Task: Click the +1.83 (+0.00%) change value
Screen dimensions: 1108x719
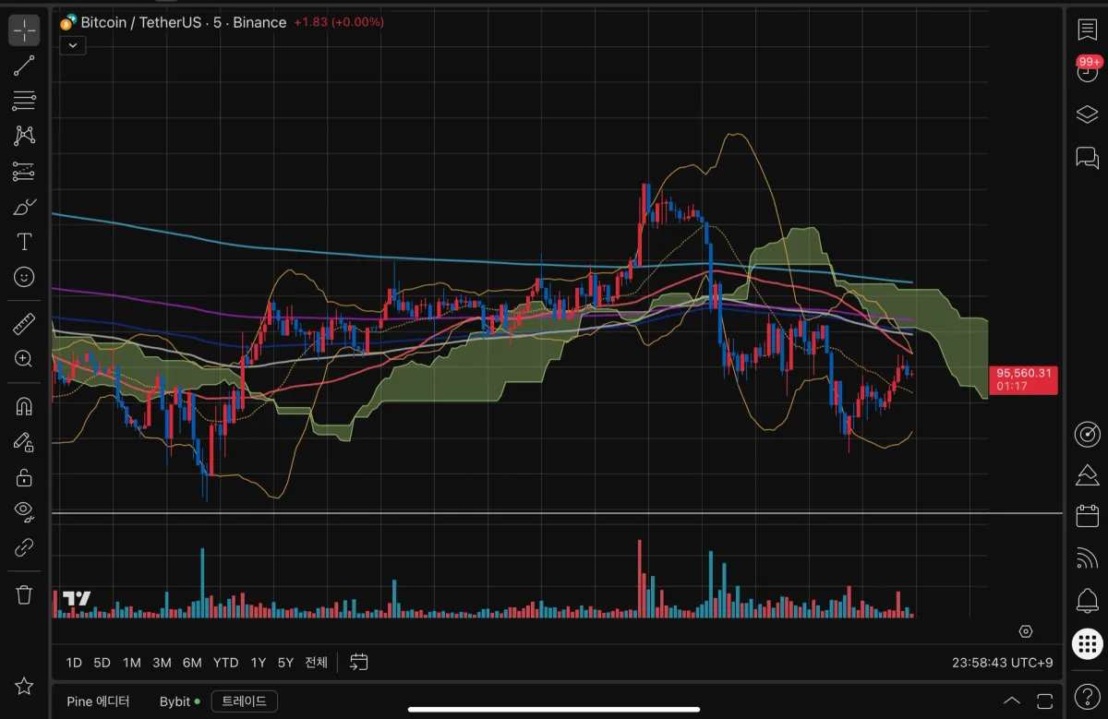Action: click(x=339, y=22)
